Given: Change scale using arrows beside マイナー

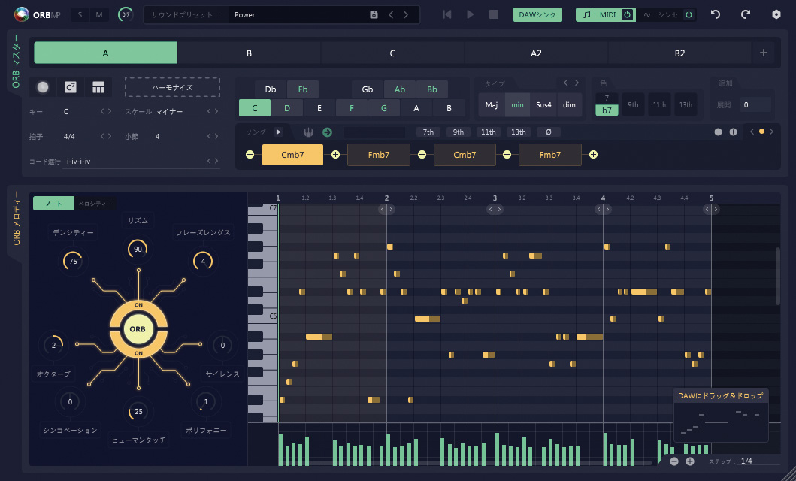Looking at the screenshot, I should tap(213, 112).
